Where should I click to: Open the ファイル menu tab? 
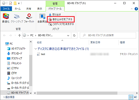point(6,9)
